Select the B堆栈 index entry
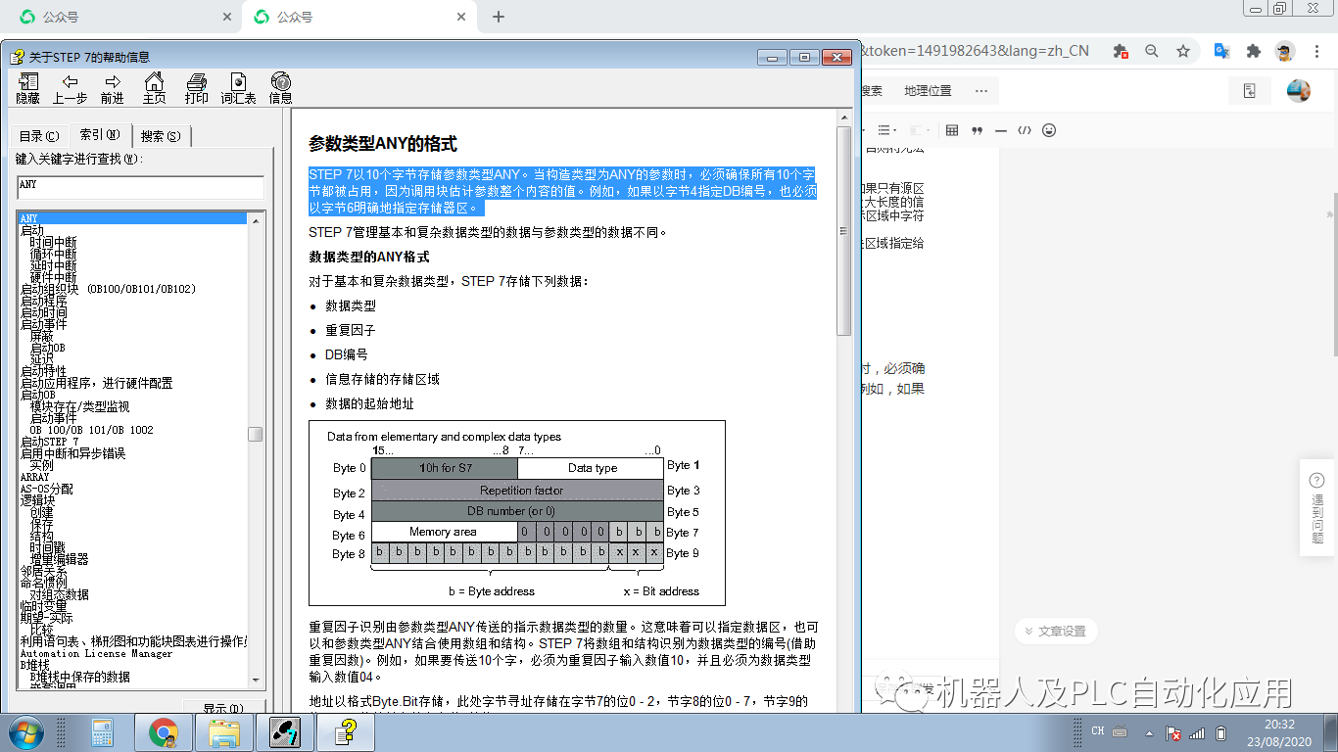Screen dimensions: 1338x752 (x=34, y=665)
